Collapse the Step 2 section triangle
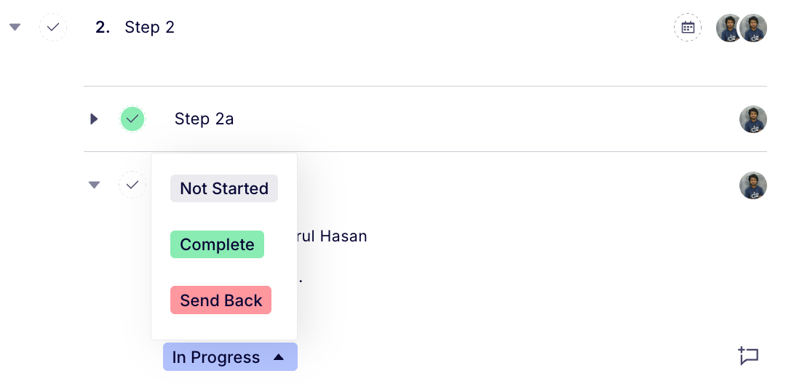This screenshot has width=802, height=384. [15, 28]
